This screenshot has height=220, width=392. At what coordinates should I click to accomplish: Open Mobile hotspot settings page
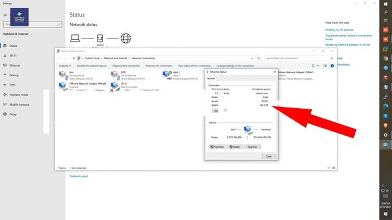tap(19, 105)
